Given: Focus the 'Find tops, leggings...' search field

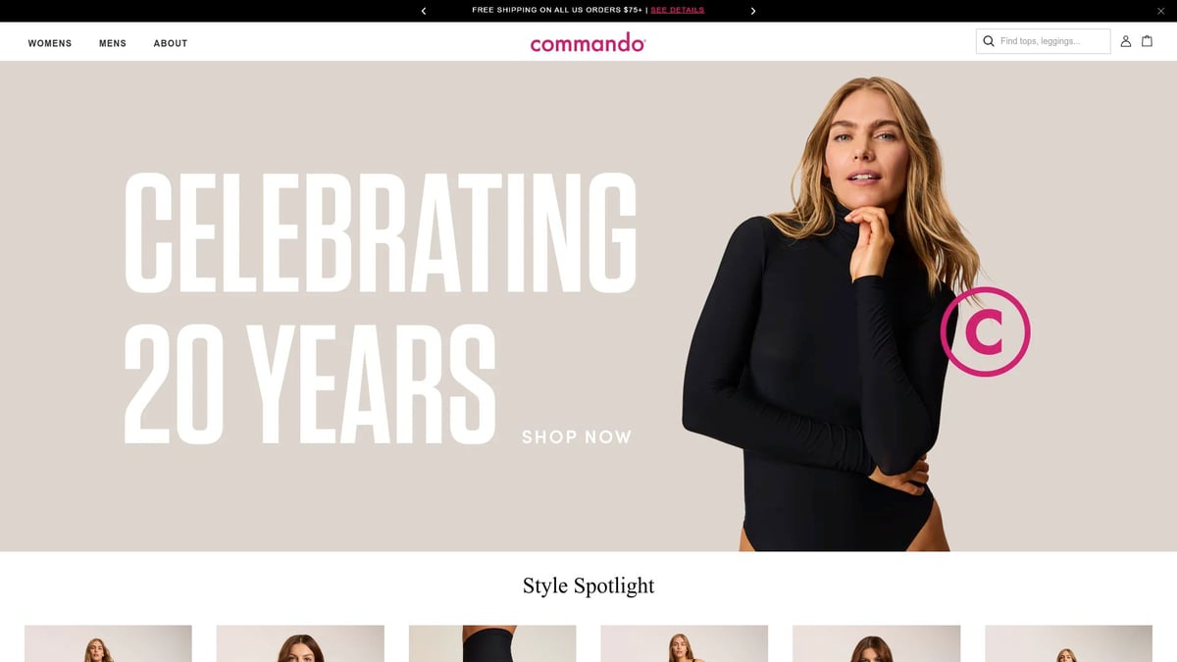Looking at the screenshot, I should pyautogui.click(x=1044, y=41).
